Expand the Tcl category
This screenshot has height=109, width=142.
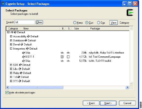[11, 77]
